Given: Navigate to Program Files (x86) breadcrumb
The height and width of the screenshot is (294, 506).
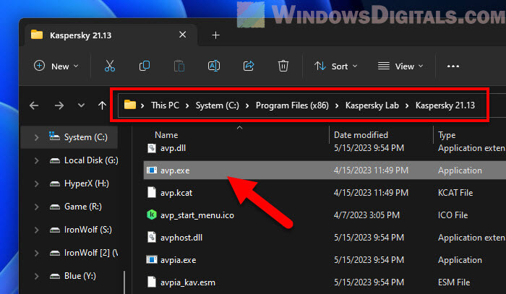Looking at the screenshot, I should [292, 105].
